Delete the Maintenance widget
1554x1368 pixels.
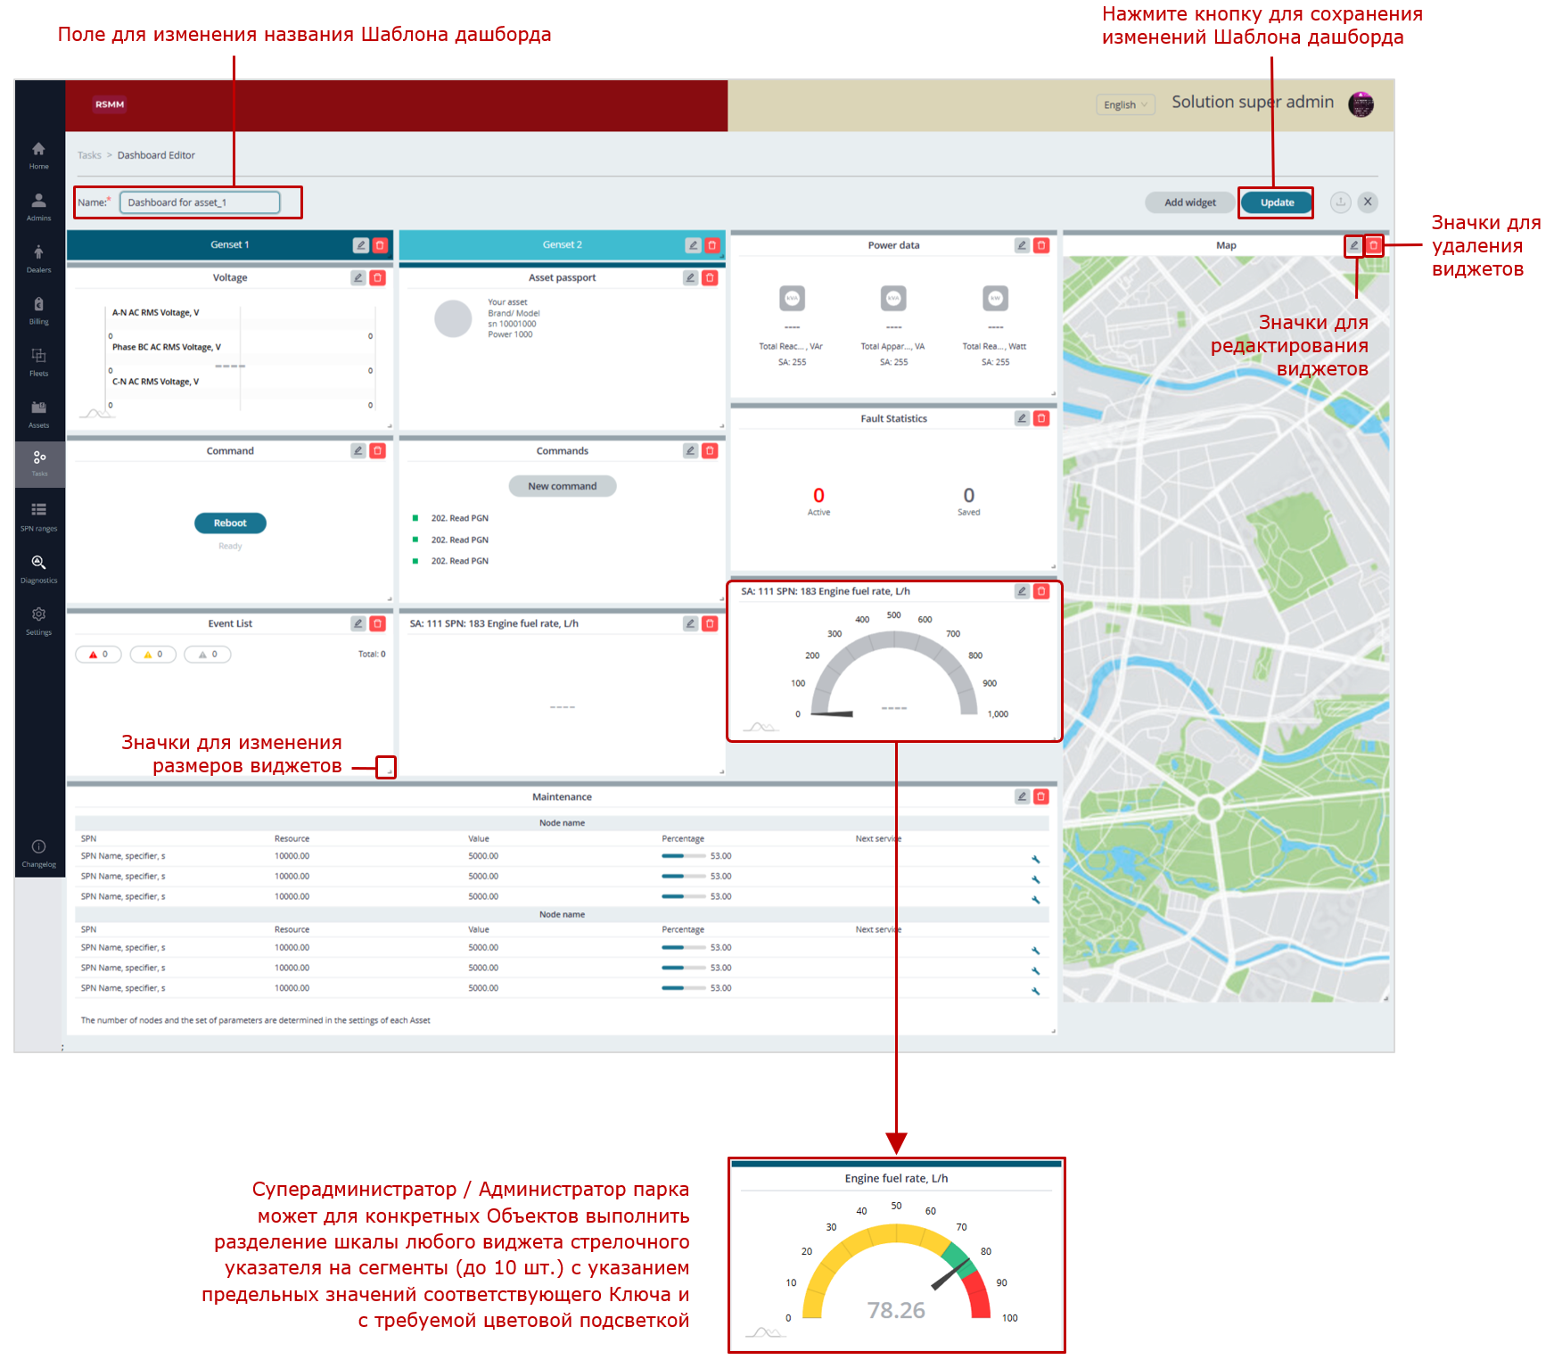coord(1040,797)
